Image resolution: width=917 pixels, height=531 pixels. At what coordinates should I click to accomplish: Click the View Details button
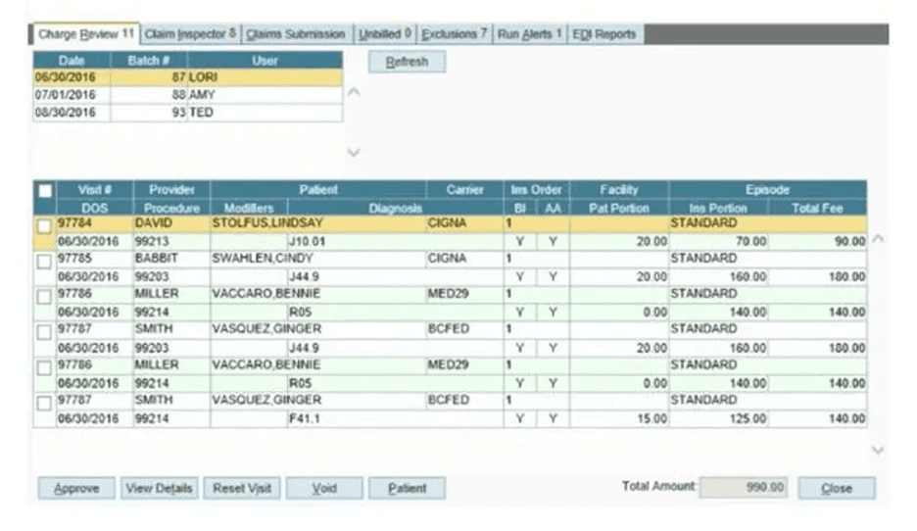coord(159,488)
